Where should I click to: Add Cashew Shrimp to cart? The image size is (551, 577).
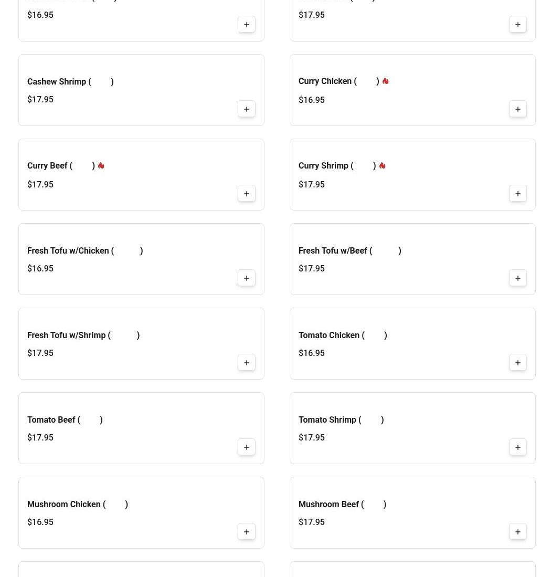point(246,109)
